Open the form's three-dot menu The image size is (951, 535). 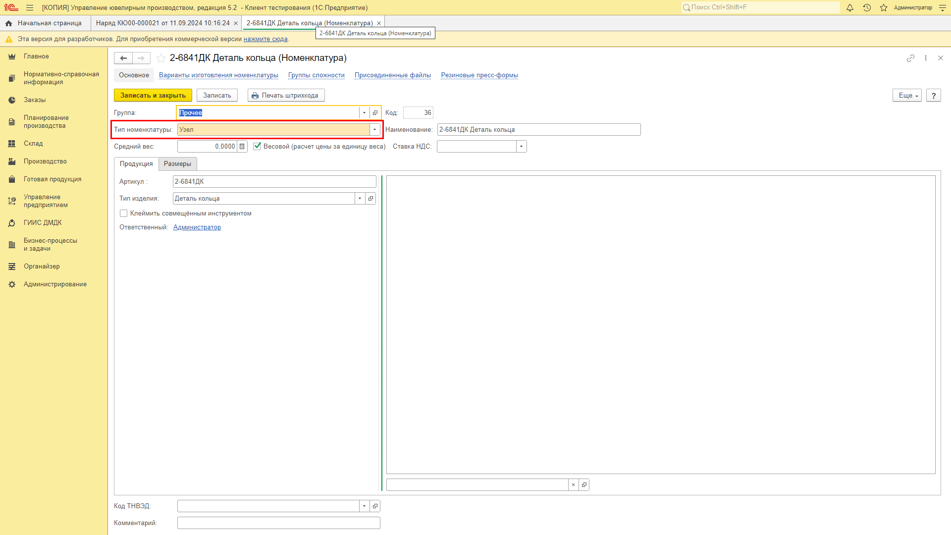click(x=926, y=58)
